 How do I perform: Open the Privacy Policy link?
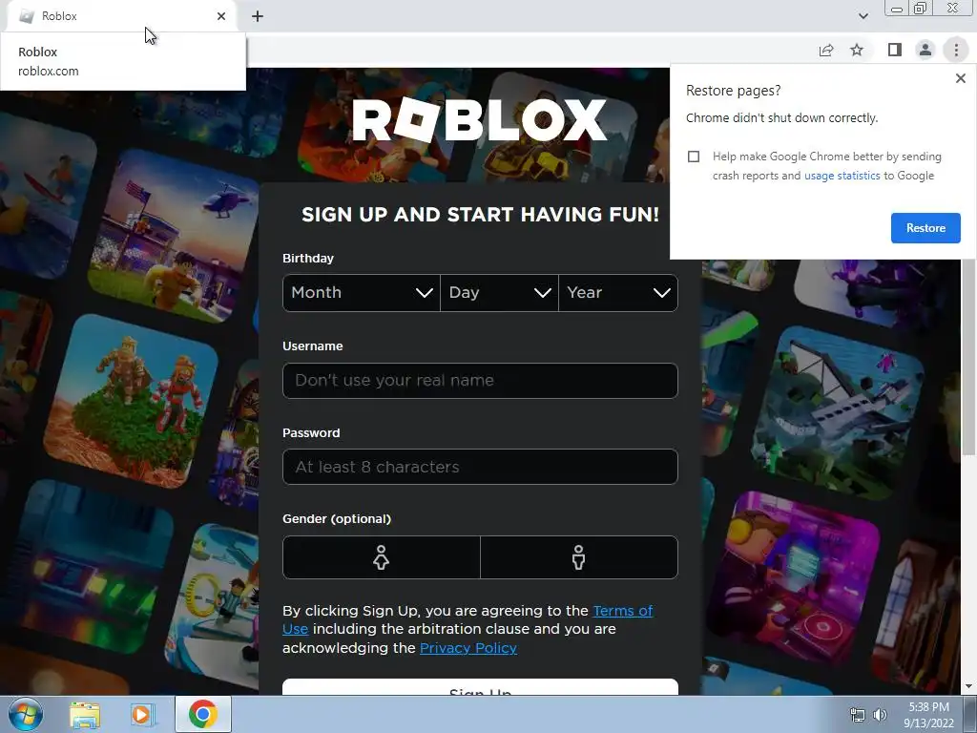click(x=468, y=648)
